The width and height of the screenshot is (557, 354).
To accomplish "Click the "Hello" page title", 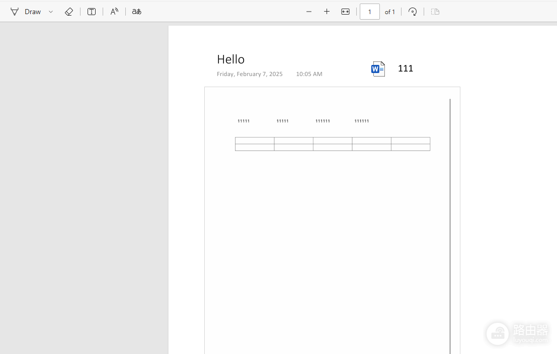I will [x=230, y=59].
